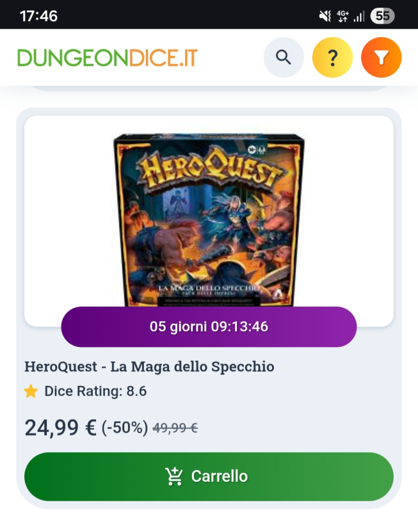Tap the battery 55 indicator
Image resolution: width=418 pixels, height=512 pixels.
coord(382,16)
